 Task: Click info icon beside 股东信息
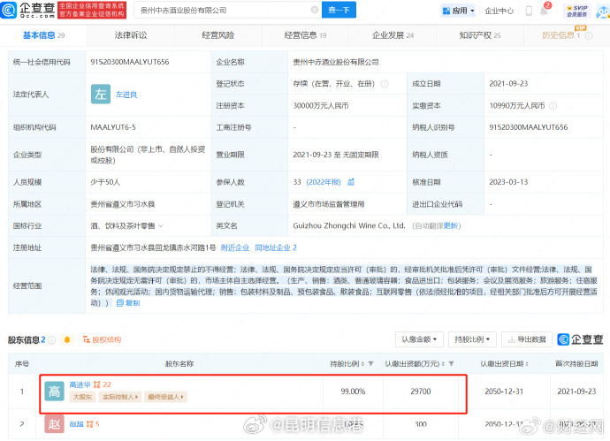[x=51, y=340]
